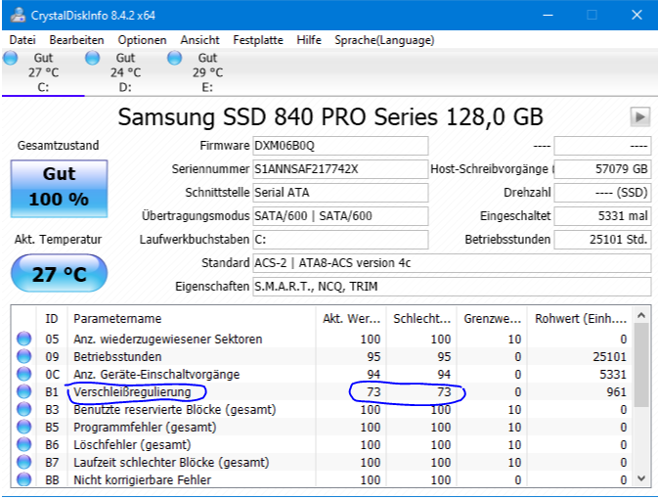Click the Seriennummer field
Image resolution: width=658 pixels, height=499 pixels.
340,169
